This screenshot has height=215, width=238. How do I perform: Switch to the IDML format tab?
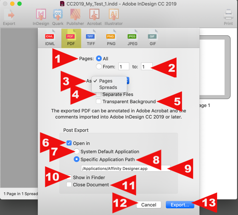pyautogui.click(x=50, y=38)
